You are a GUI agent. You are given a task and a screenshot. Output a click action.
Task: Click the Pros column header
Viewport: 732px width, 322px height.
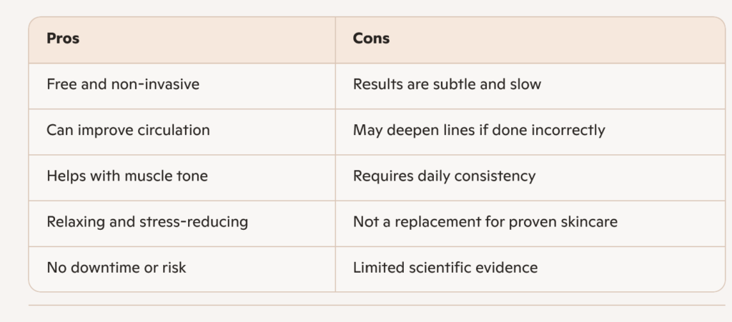(63, 39)
